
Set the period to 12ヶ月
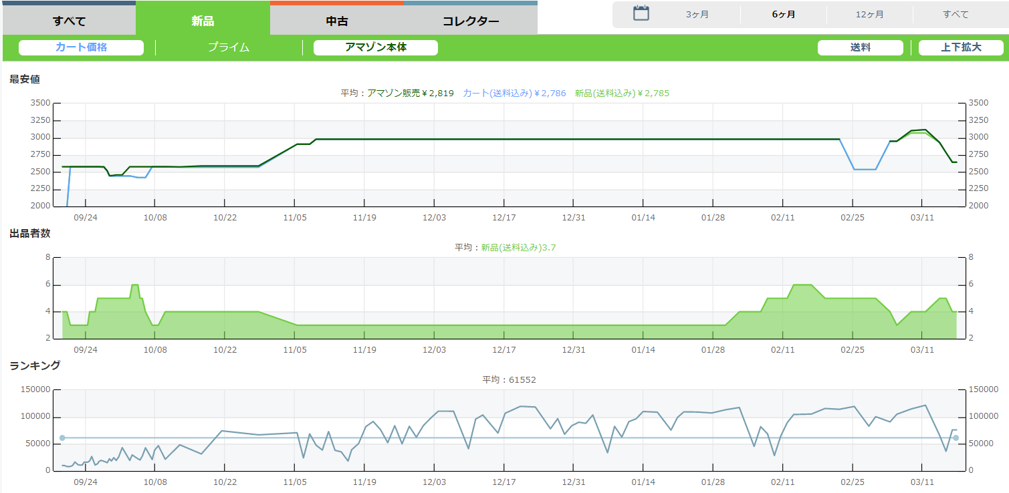[x=869, y=15]
